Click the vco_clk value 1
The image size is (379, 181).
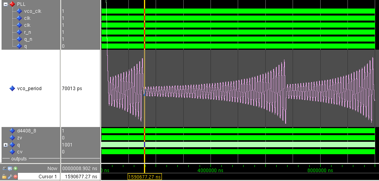point(63,11)
